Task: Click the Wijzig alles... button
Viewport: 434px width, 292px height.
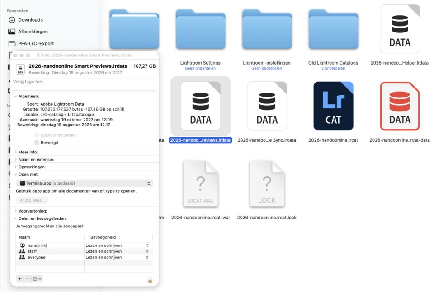Action: [x=32, y=200]
